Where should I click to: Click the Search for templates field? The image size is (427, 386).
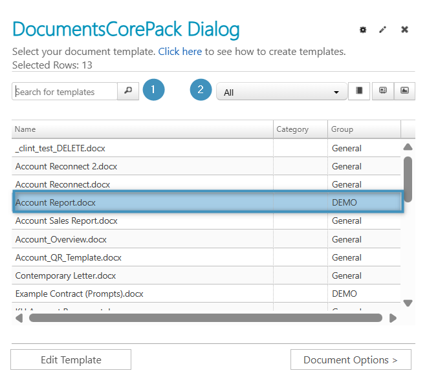click(65, 92)
